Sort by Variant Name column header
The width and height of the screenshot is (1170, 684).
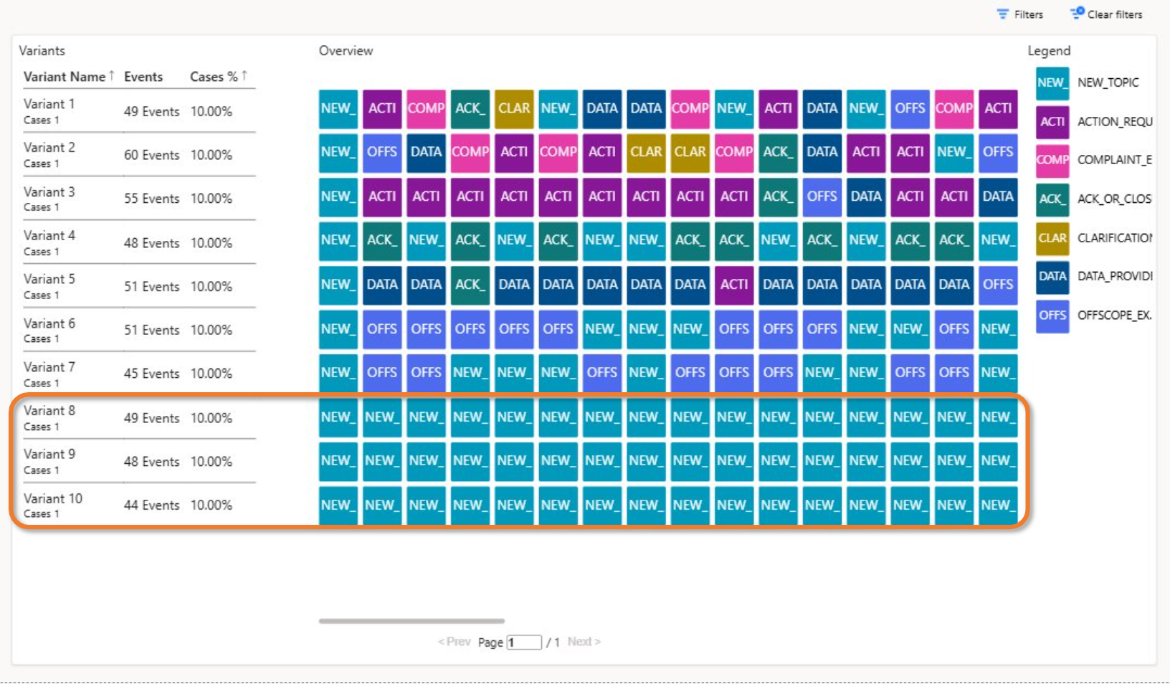click(65, 77)
